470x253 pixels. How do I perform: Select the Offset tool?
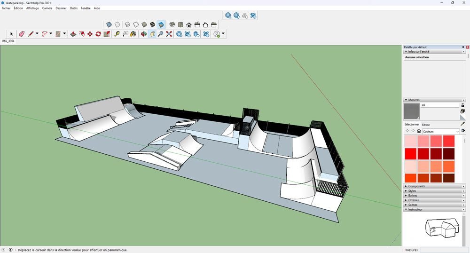(x=81, y=34)
